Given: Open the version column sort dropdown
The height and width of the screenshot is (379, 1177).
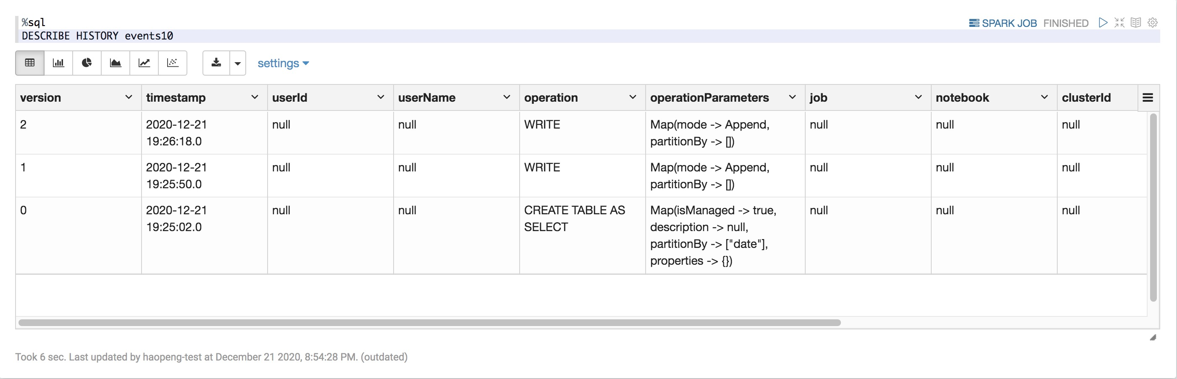Looking at the screenshot, I should click(x=129, y=97).
